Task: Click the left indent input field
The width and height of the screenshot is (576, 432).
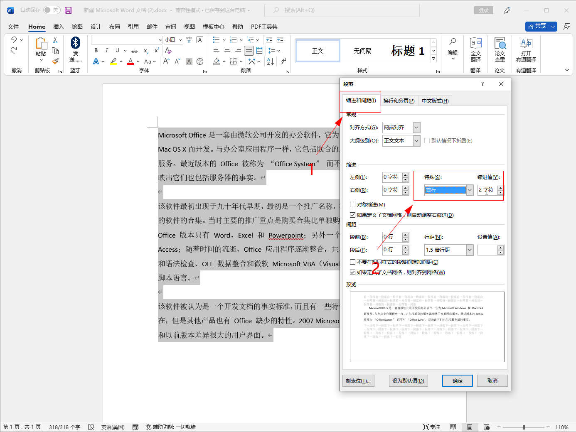Action: click(392, 177)
